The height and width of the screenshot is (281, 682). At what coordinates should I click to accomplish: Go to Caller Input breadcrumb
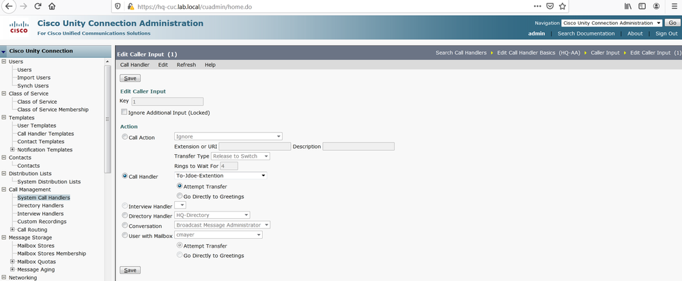[x=605, y=53]
